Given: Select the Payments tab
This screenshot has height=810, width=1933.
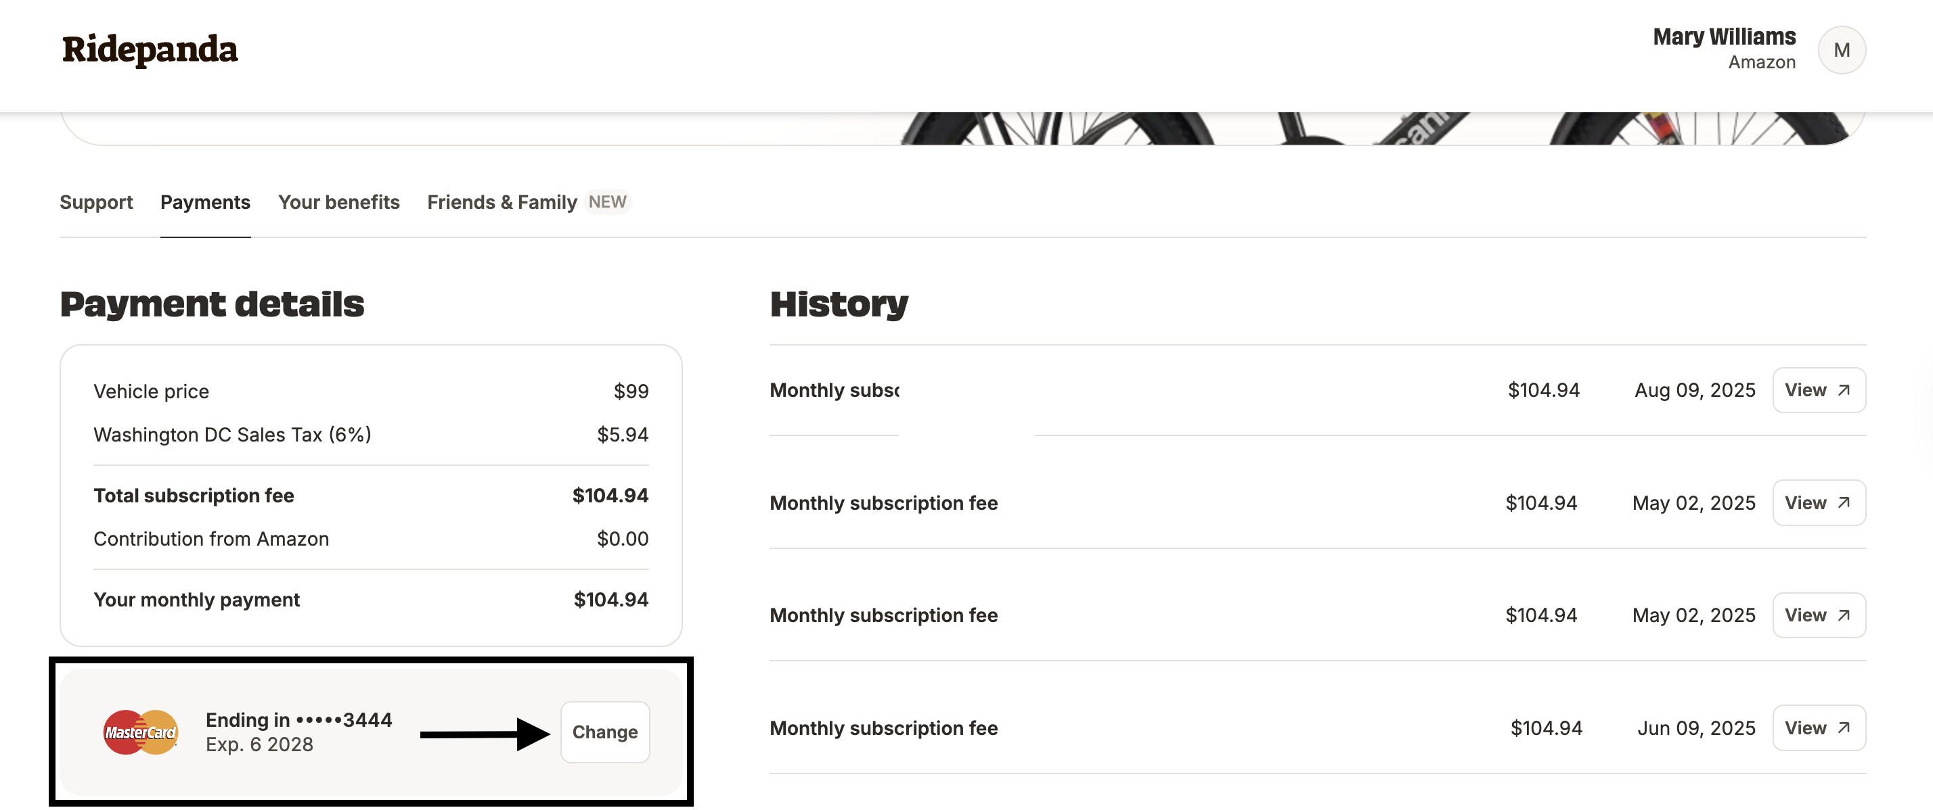Looking at the screenshot, I should (205, 202).
